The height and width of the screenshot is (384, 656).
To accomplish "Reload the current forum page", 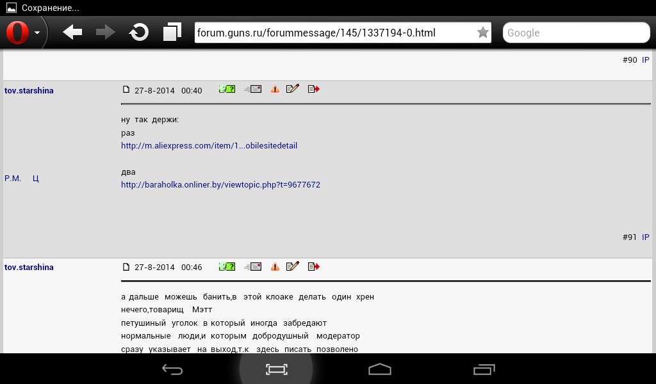I will tap(138, 33).
